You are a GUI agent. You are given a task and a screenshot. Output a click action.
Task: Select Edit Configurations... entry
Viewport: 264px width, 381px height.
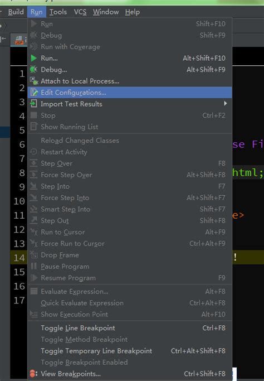pos(130,93)
